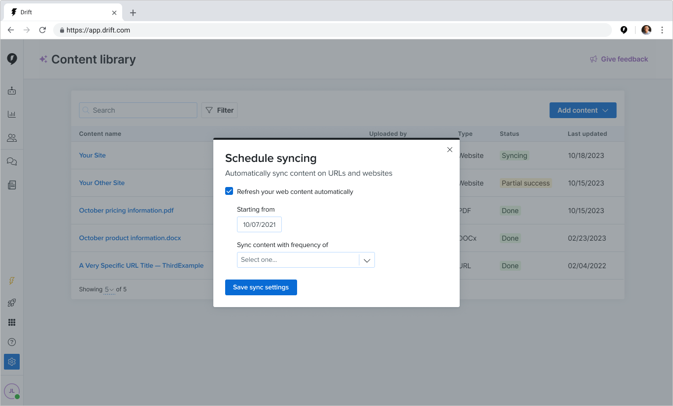Click the Starting from date field
Viewport: 673px width, 406px height.
tap(259, 224)
